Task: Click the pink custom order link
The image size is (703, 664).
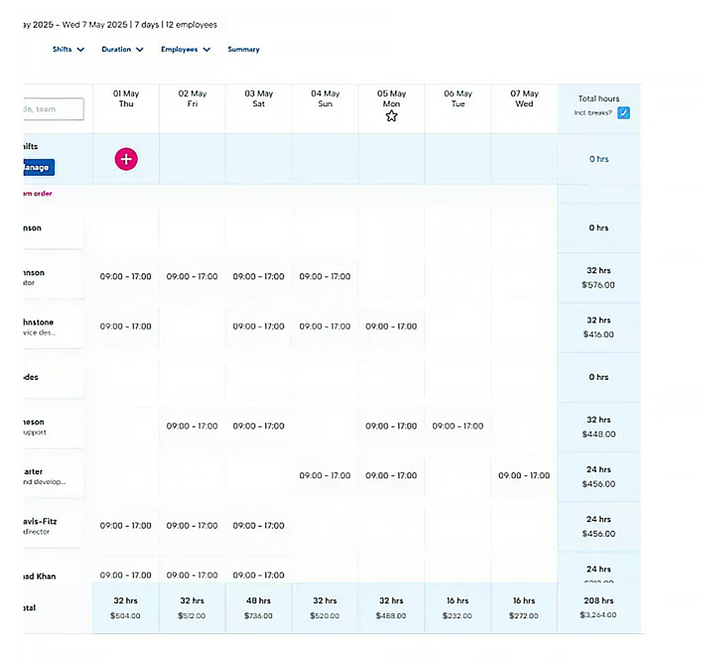Action: tap(37, 194)
